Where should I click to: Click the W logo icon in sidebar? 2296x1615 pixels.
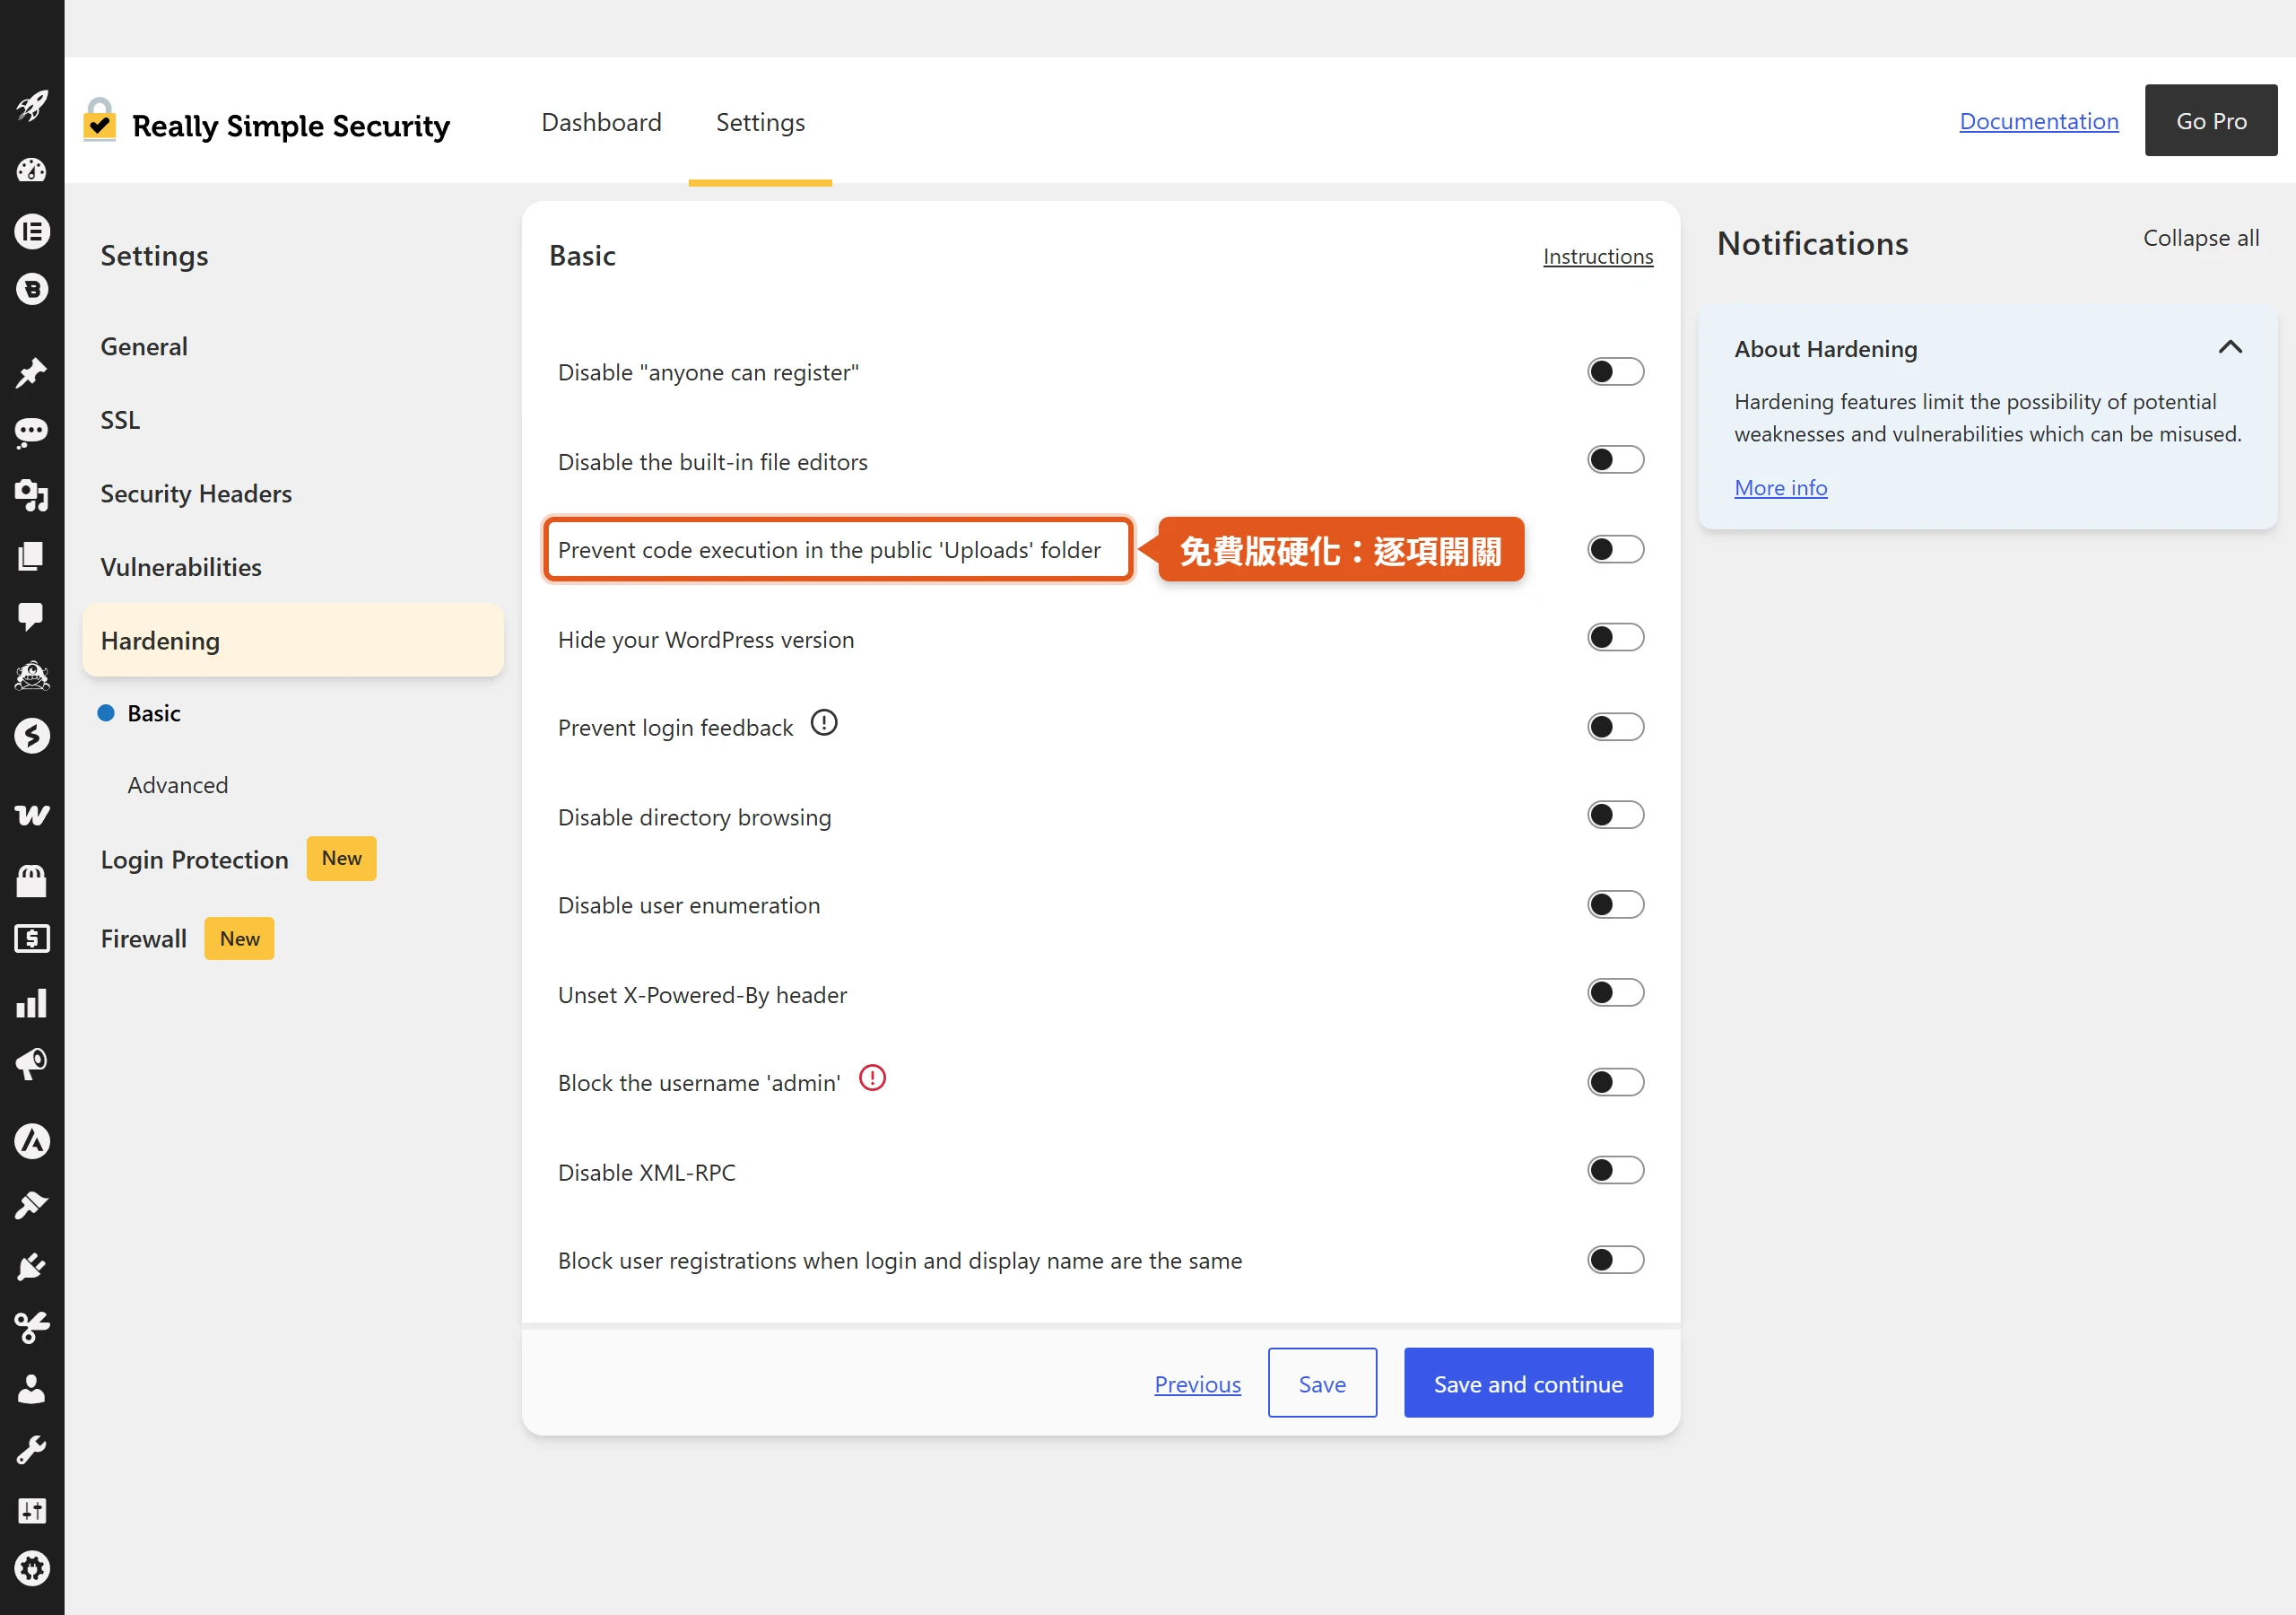pyautogui.click(x=32, y=815)
